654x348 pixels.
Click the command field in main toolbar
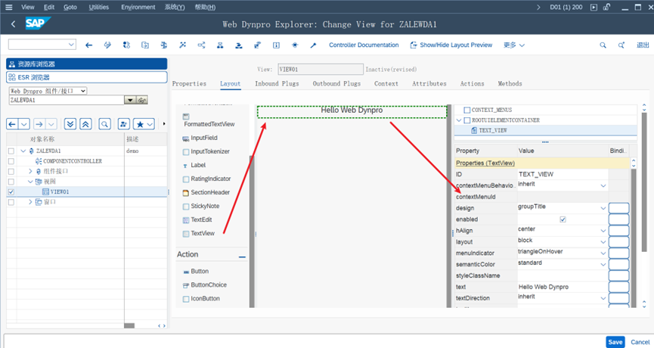[x=42, y=44]
